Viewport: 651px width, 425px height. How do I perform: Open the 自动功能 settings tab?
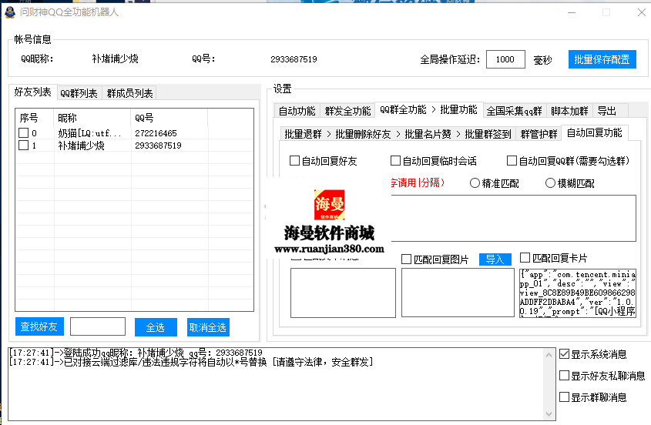[x=297, y=111]
